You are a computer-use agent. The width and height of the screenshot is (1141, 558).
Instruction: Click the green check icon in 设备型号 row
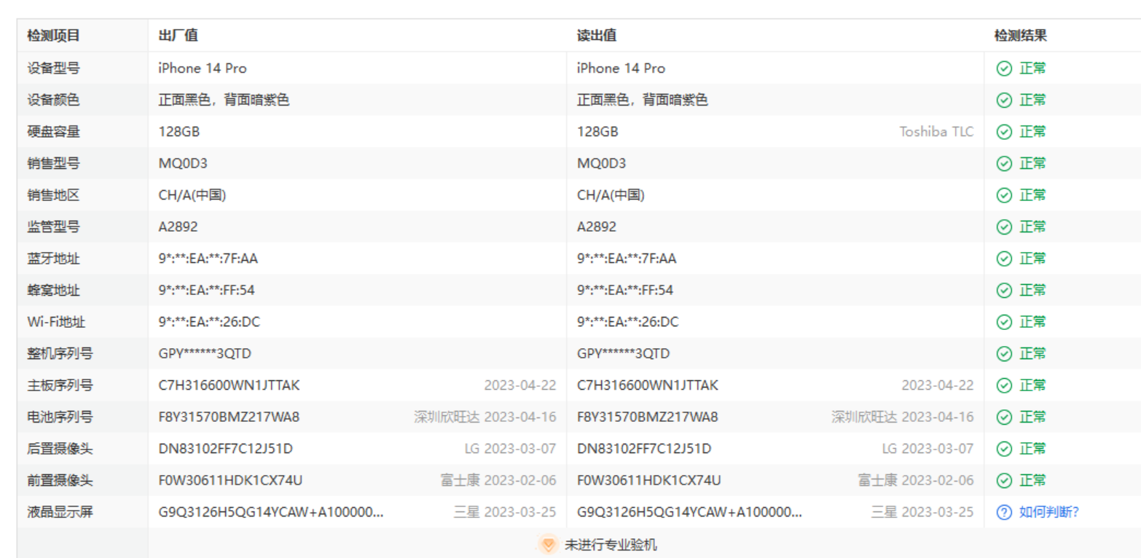point(1004,68)
